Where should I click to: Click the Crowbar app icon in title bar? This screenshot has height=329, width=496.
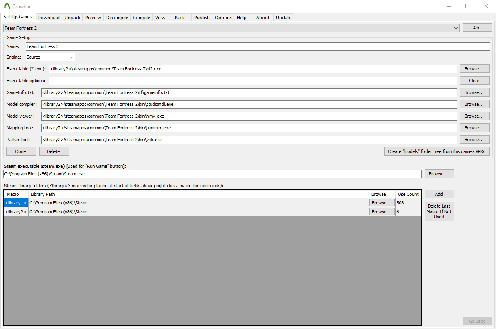click(x=7, y=6)
